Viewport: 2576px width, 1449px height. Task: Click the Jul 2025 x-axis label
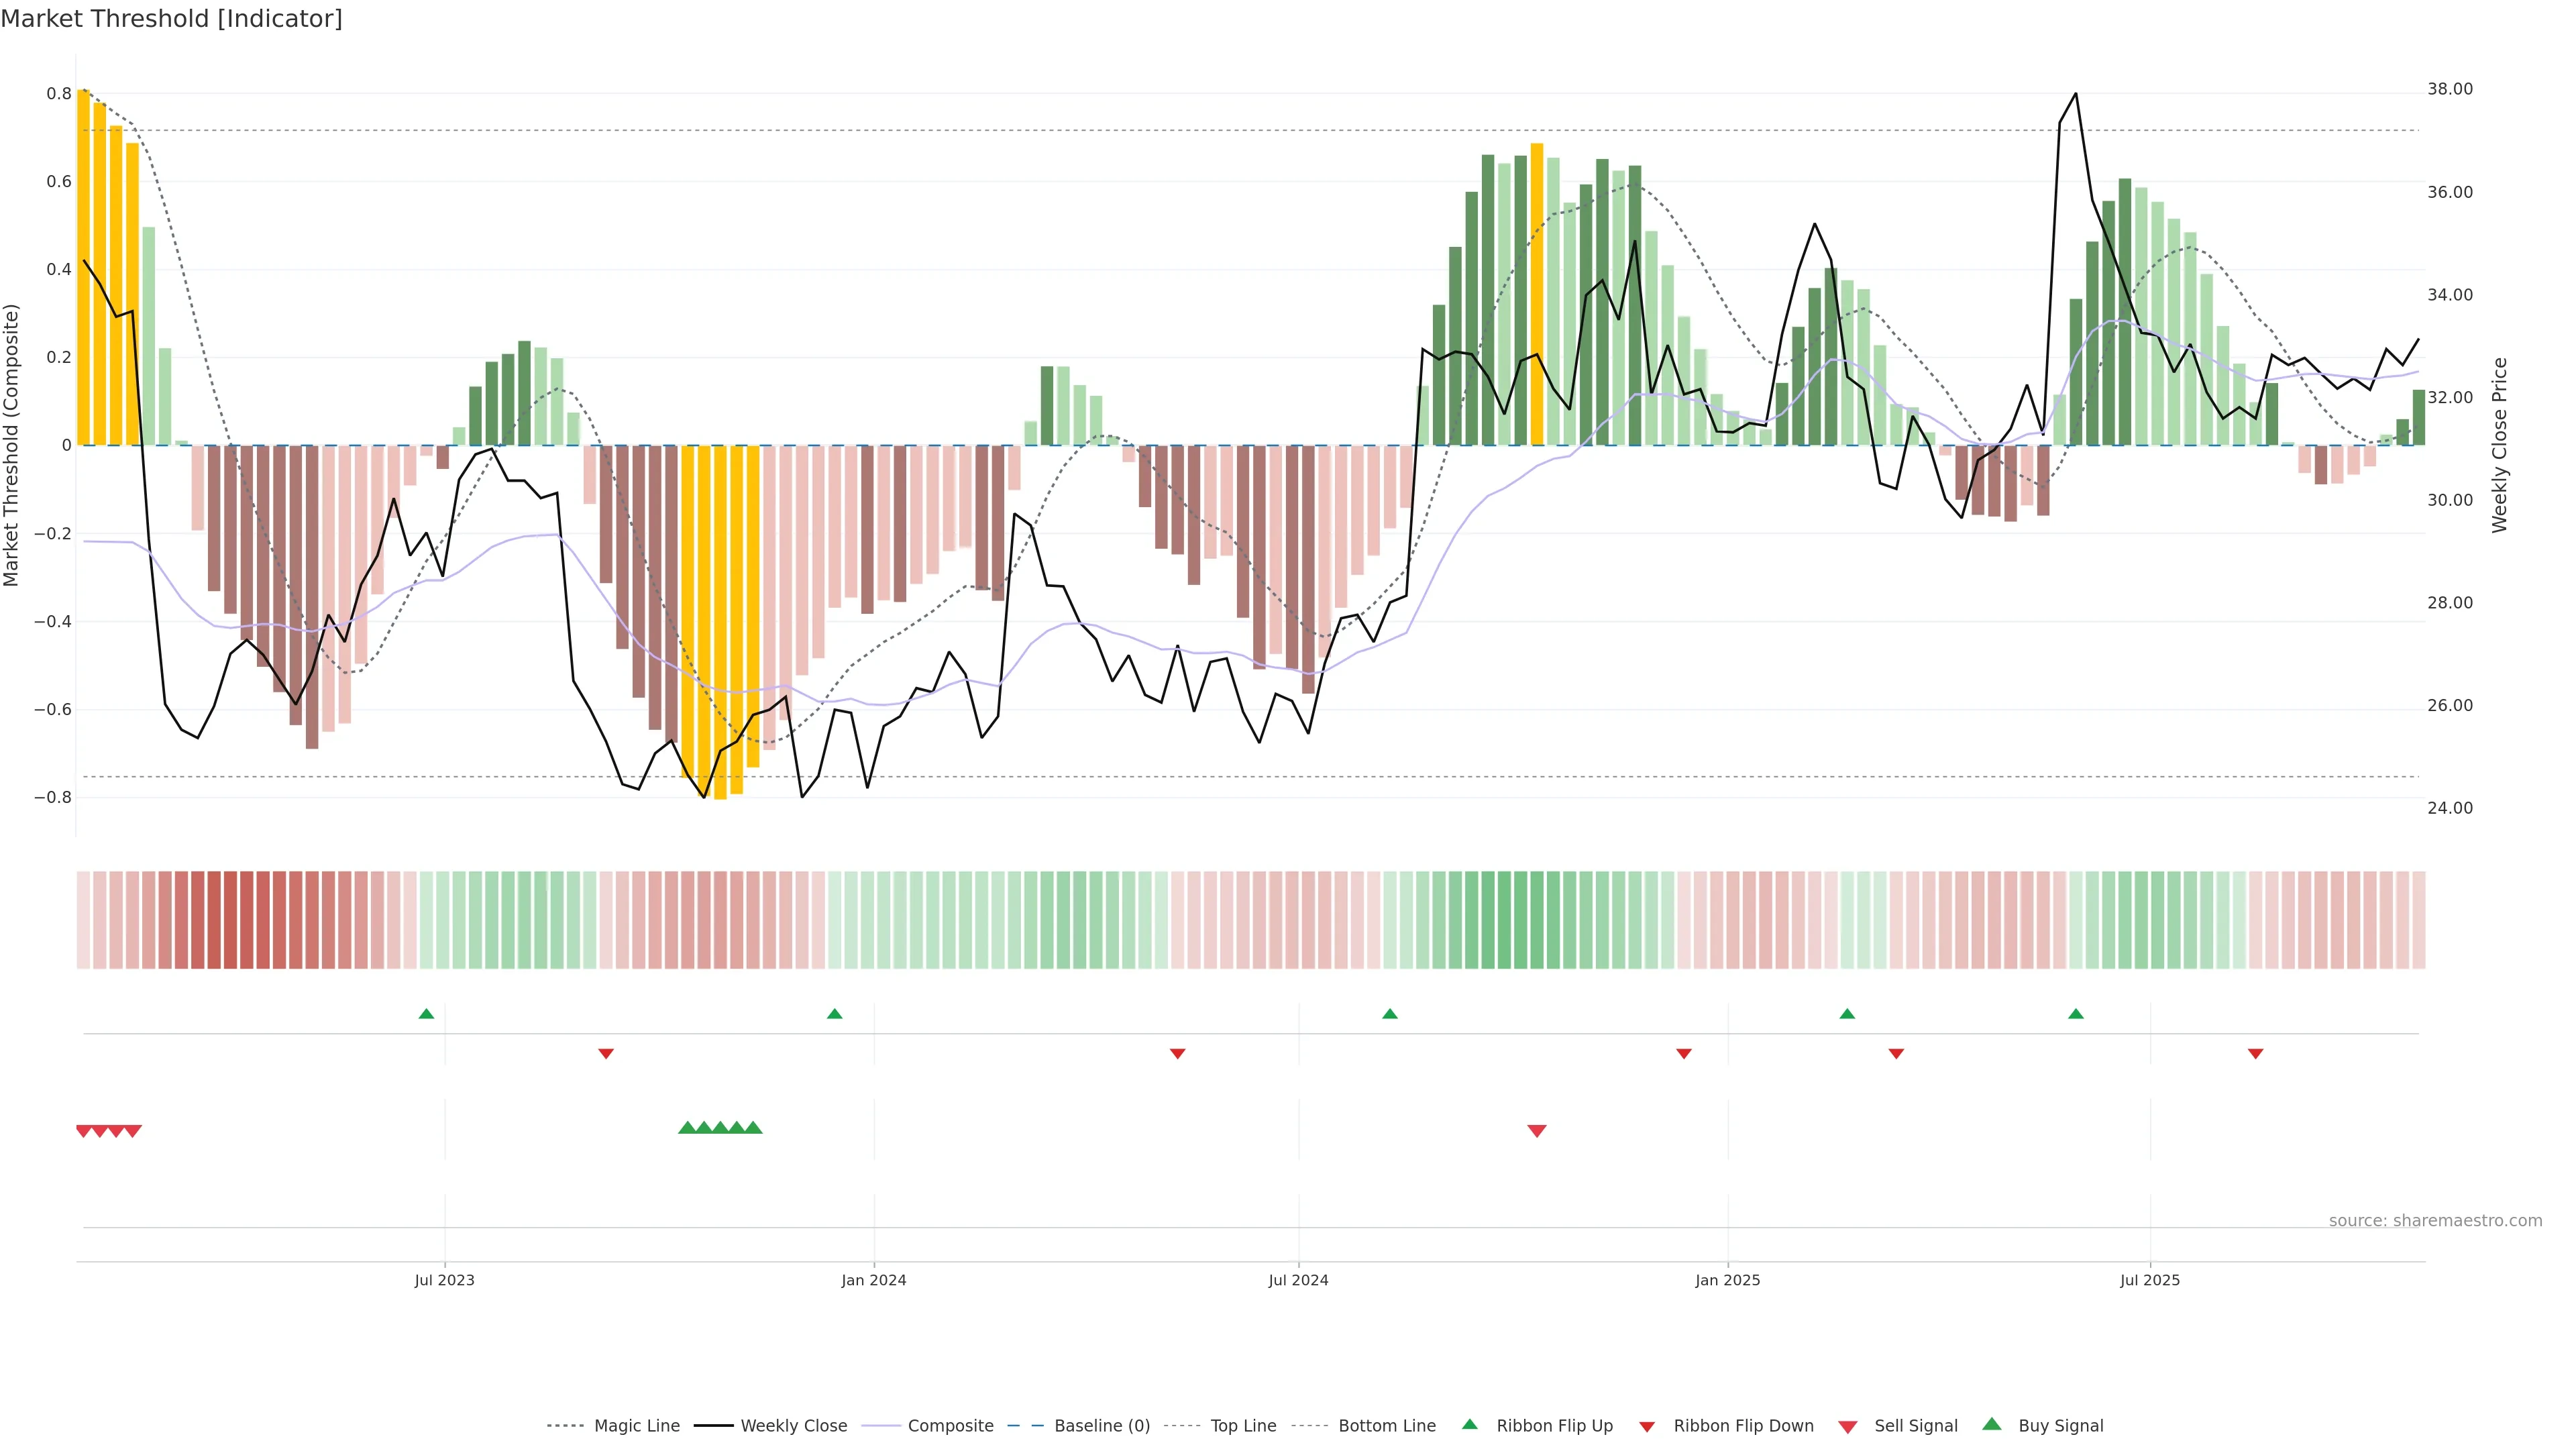(2149, 1280)
